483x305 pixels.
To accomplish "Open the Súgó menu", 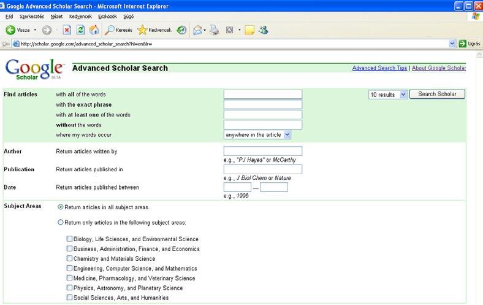I will 128,17.
